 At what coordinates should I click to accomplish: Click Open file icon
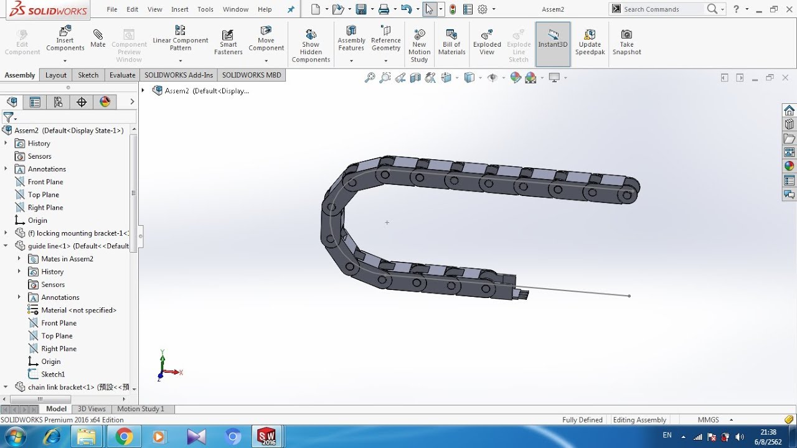coord(337,9)
